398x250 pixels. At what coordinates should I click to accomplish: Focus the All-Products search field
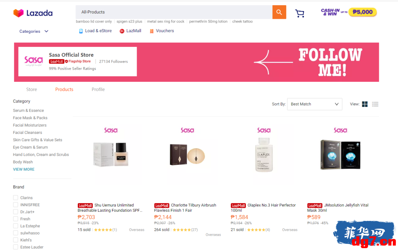pos(174,12)
